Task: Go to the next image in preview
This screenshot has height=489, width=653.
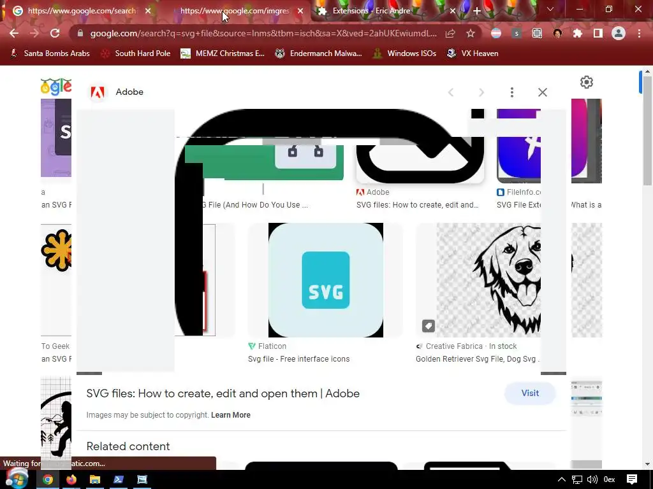Action: 481,92
